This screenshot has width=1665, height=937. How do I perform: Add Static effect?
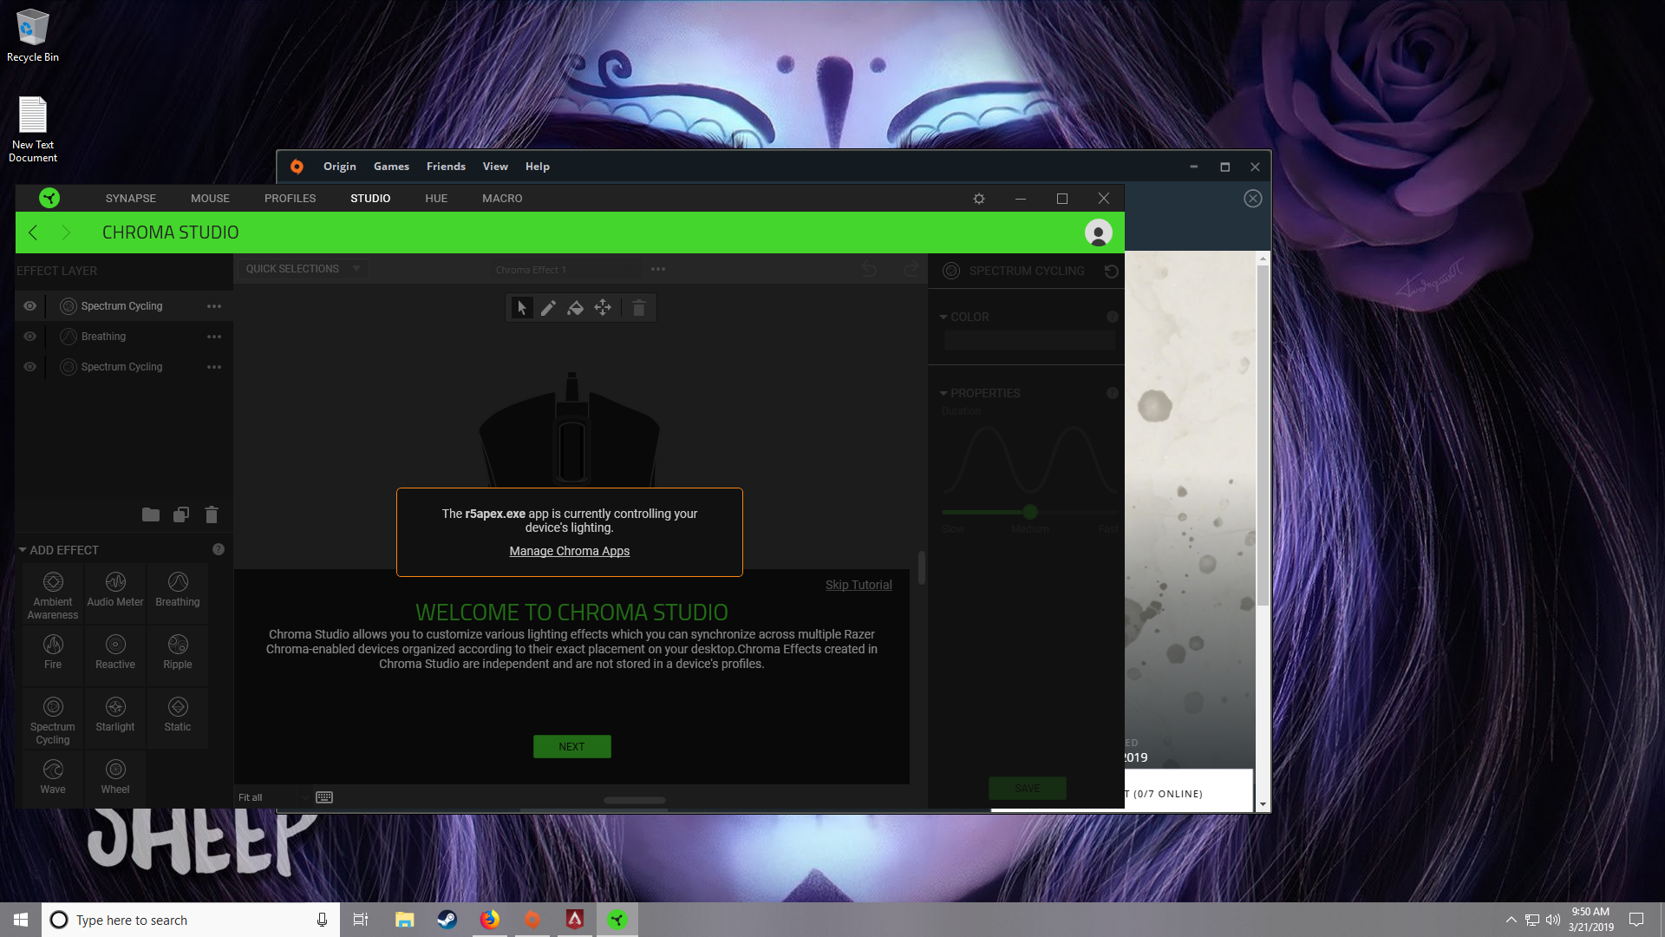[178, 719]
